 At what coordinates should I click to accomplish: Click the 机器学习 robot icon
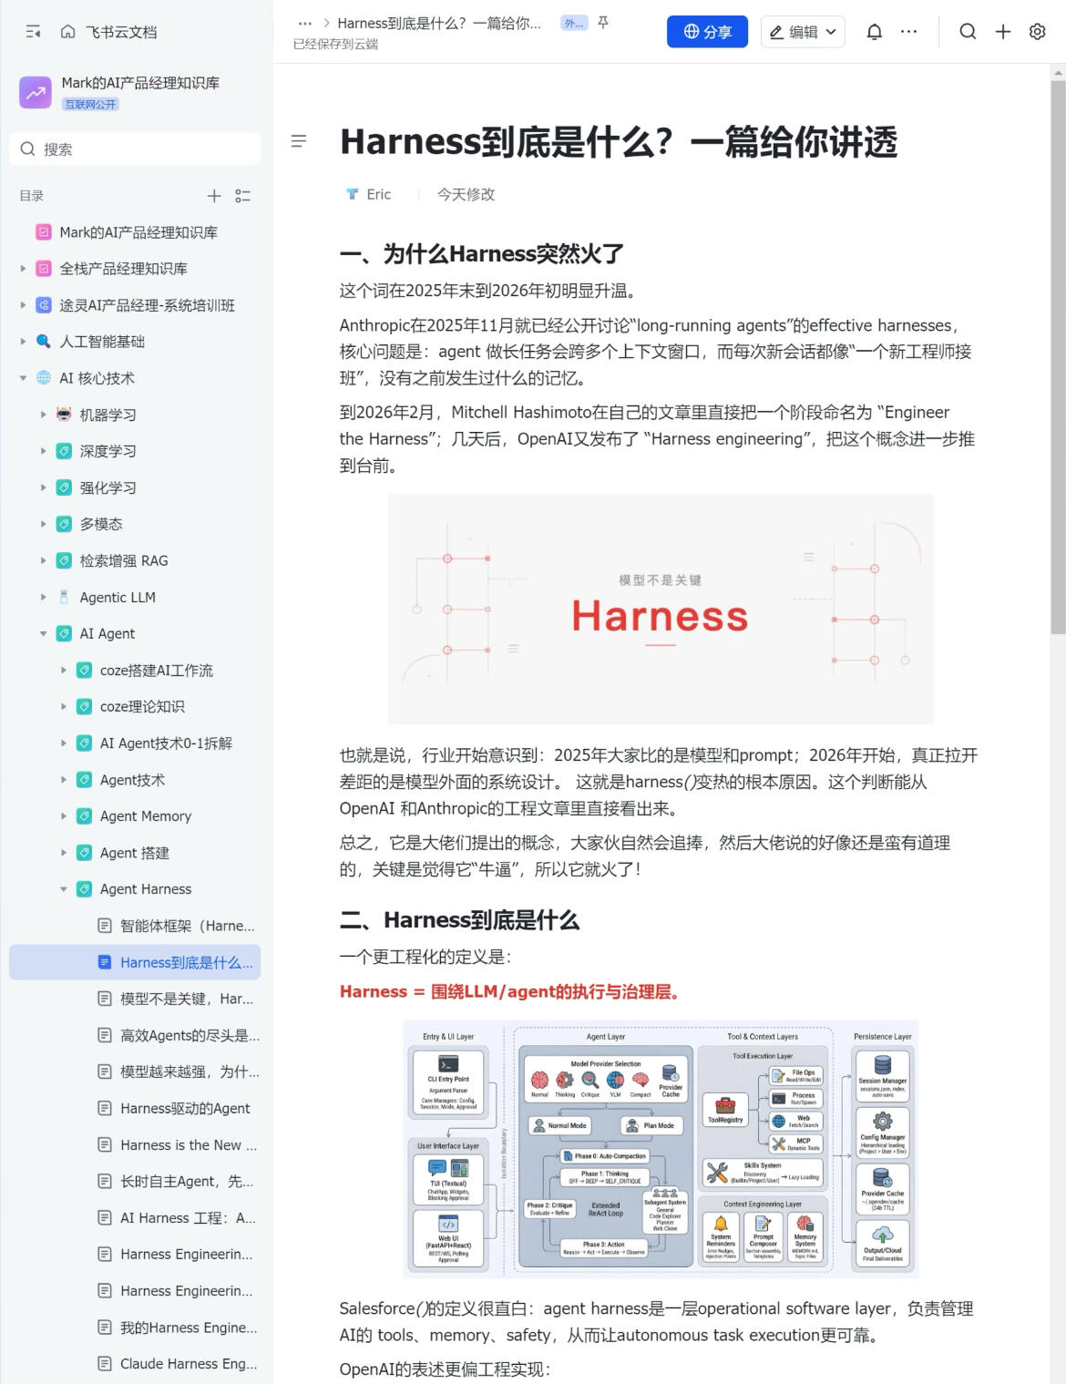[x=64, y=415]
